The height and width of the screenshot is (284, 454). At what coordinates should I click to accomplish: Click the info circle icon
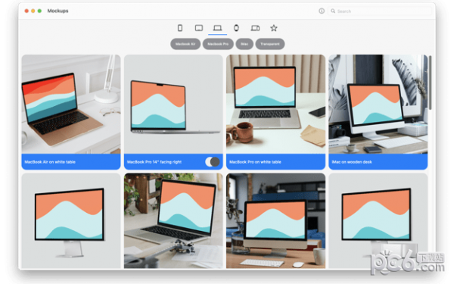(x=322, y=11)
